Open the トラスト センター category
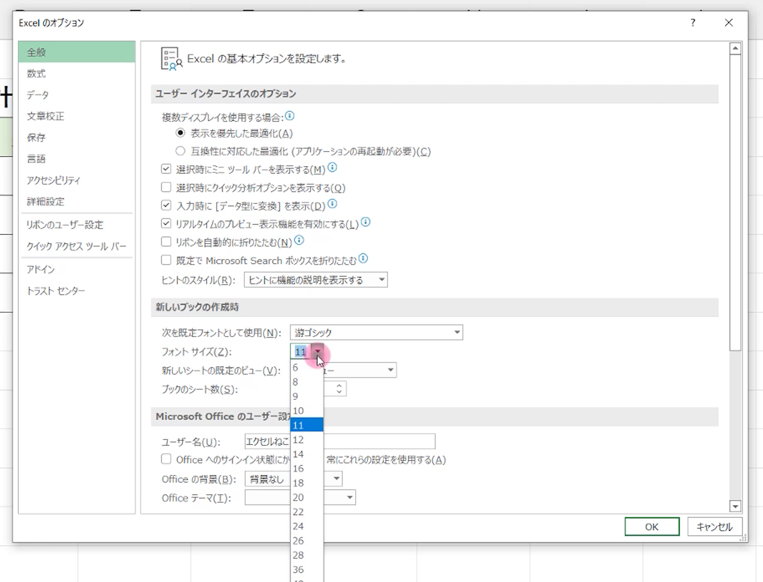 (76, 291)
